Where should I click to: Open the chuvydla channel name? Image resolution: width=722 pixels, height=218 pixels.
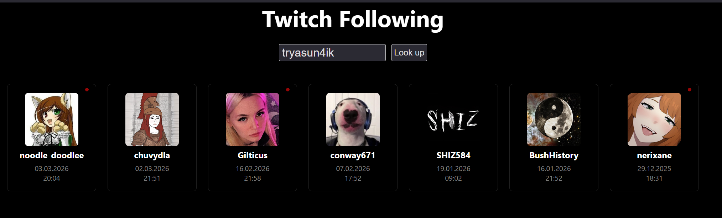[x=152, y=155]
